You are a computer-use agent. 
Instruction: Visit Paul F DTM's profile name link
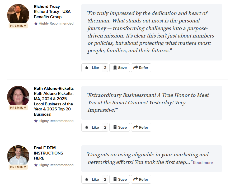(45, 148)
